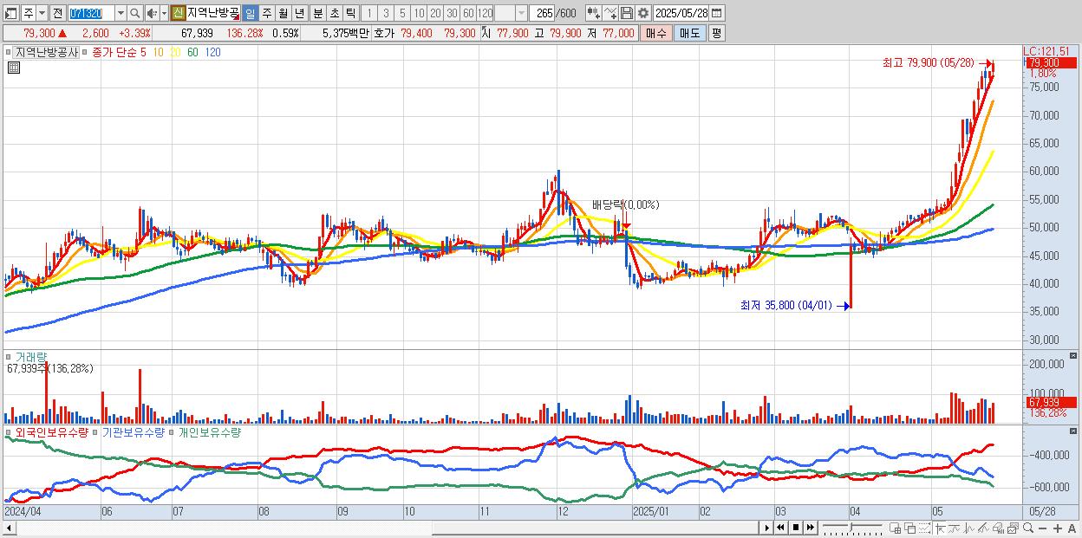Click the plus zoom-in icon at bottom right
This screenshot has height=538, width=1082.
(1058, 528)
